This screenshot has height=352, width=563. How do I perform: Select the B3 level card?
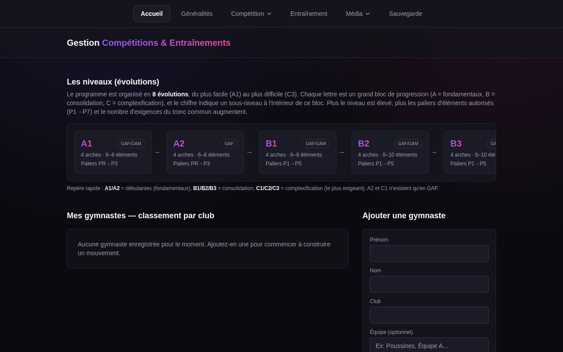click(470, 152)
